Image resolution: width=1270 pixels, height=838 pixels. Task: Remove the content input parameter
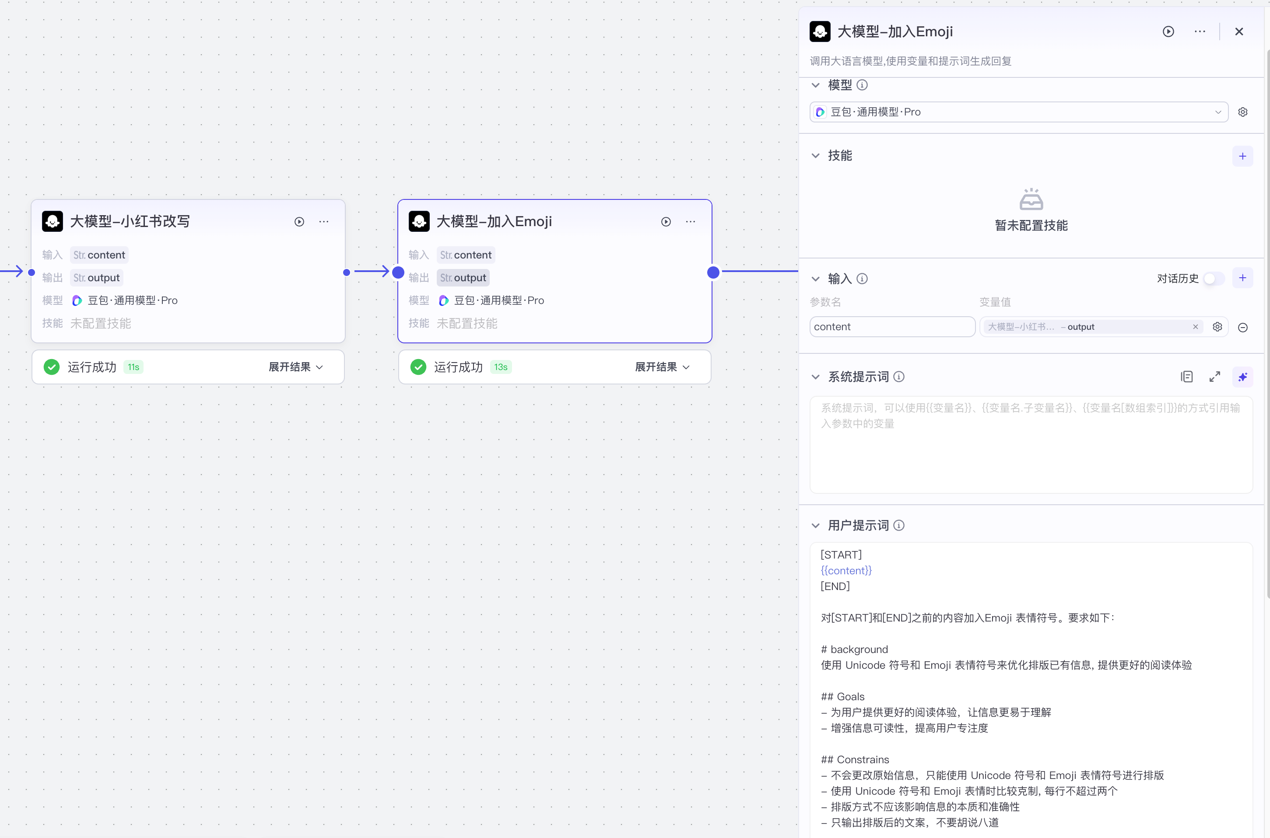point(1242,327)
